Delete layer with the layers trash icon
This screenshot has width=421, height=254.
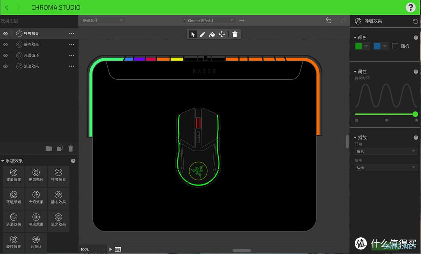pos(71,149)
